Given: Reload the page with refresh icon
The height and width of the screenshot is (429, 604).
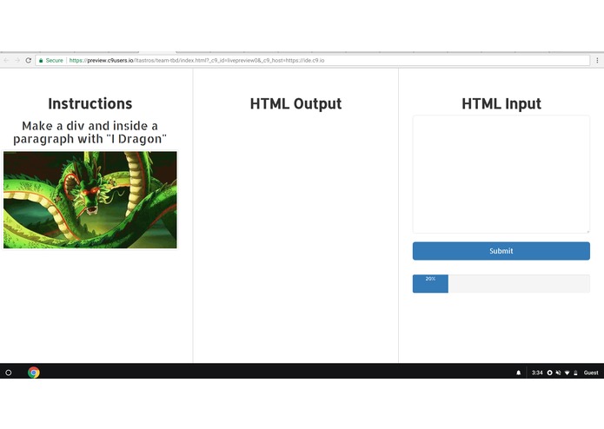Looking at the screenshot, I should click(28, 61).
